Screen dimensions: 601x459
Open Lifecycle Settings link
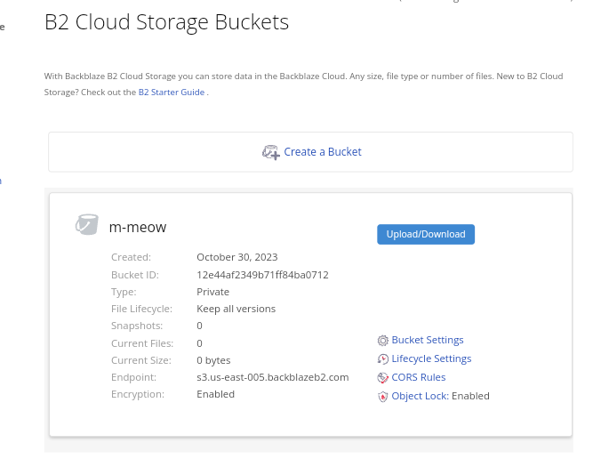431,358
